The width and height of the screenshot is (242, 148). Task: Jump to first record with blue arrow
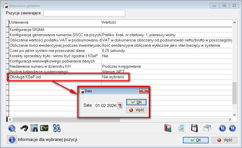(222, 128)
